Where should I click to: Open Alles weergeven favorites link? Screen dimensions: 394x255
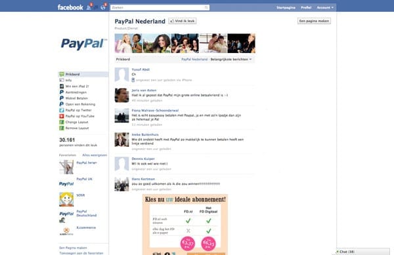pyautogui.click(x=95, y=155)
